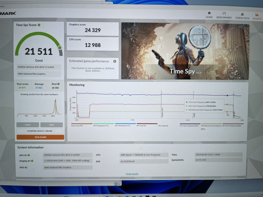
Task: Click Time field 2024-06-04 12:23
Action: 219,155
